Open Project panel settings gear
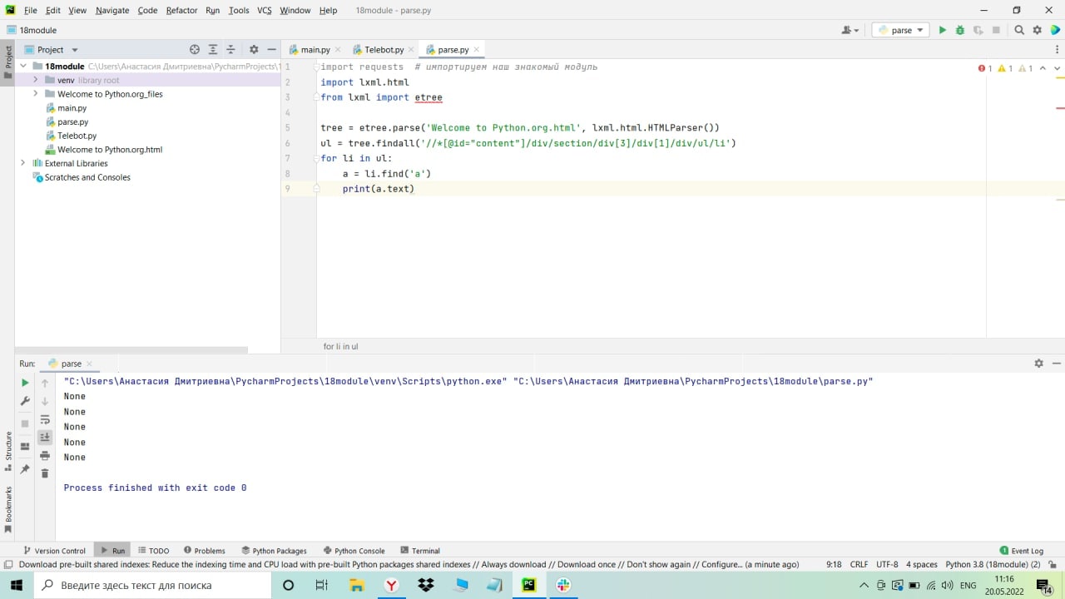Screen dimensions: 1065x599 click(254, 50)
